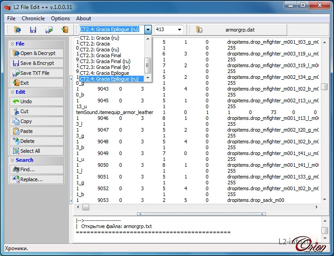Click 'dropitems.drop_sack_m00' text
The image size is (334, 256).
(256, 200)
